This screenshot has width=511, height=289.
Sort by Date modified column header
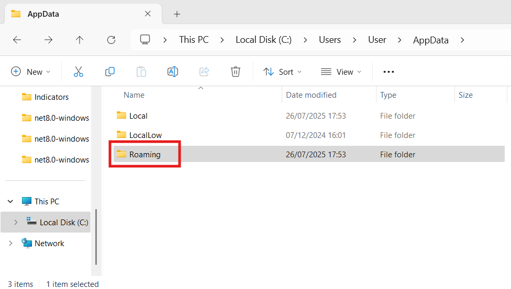[311, 95]
